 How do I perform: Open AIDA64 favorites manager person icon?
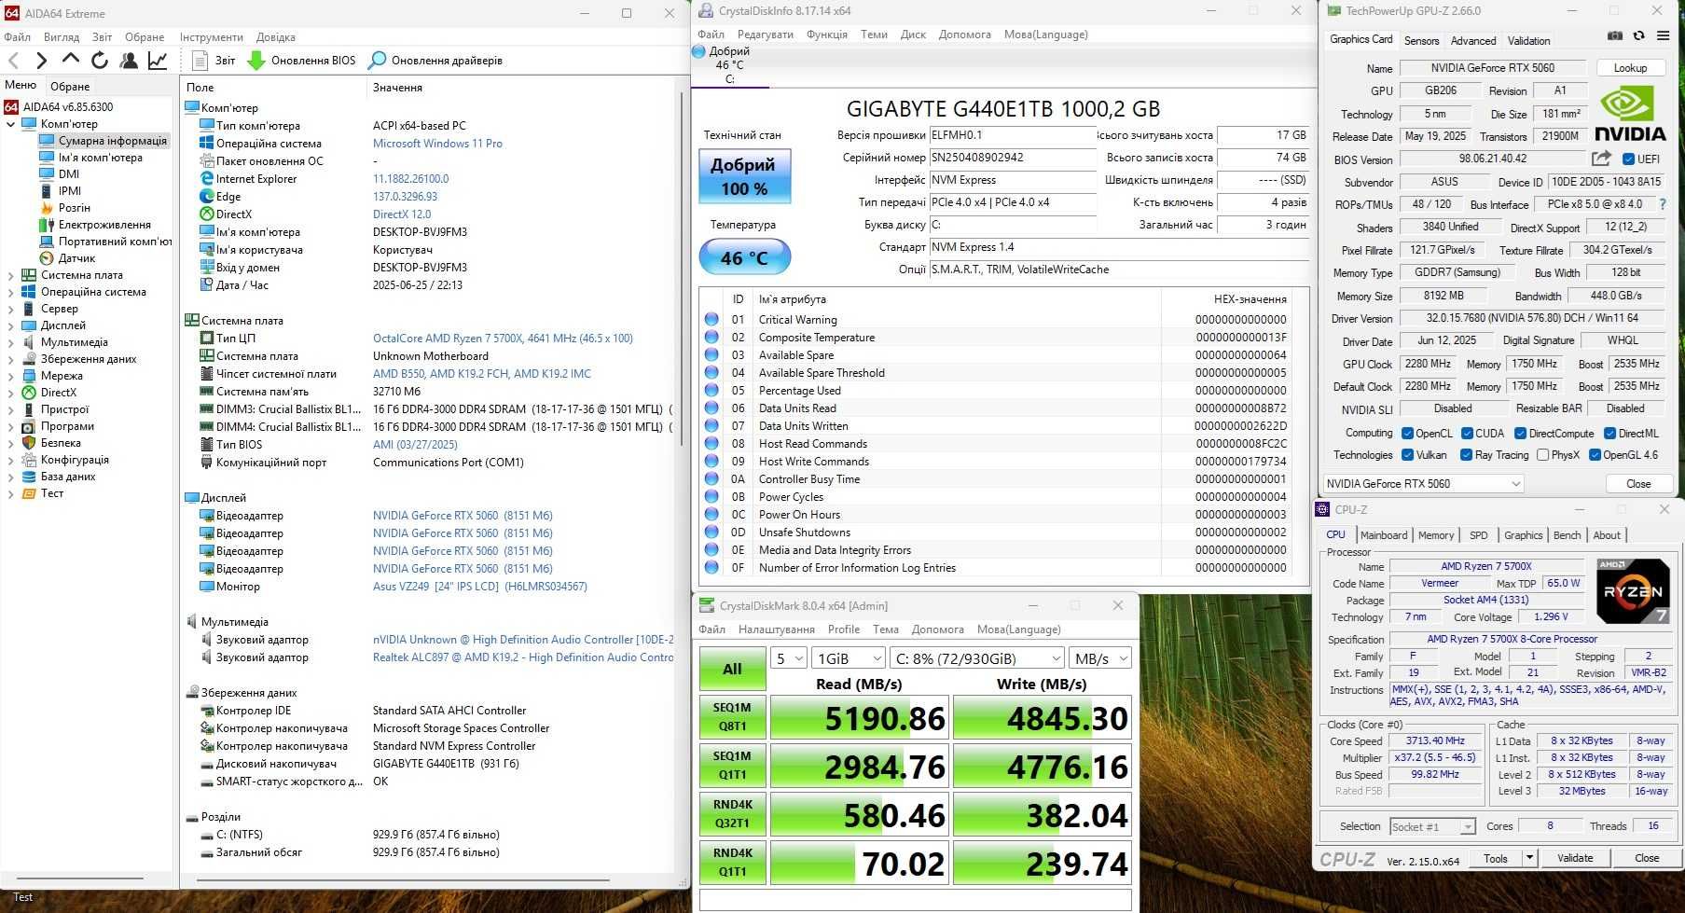[129, 61]
